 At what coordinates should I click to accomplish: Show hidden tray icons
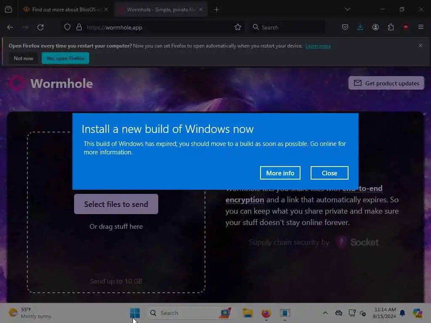[x=325, y=313]
